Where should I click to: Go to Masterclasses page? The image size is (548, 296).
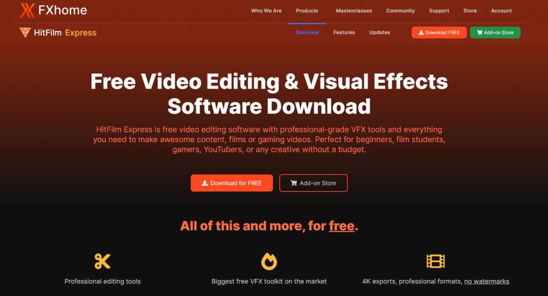coord(354,11)
